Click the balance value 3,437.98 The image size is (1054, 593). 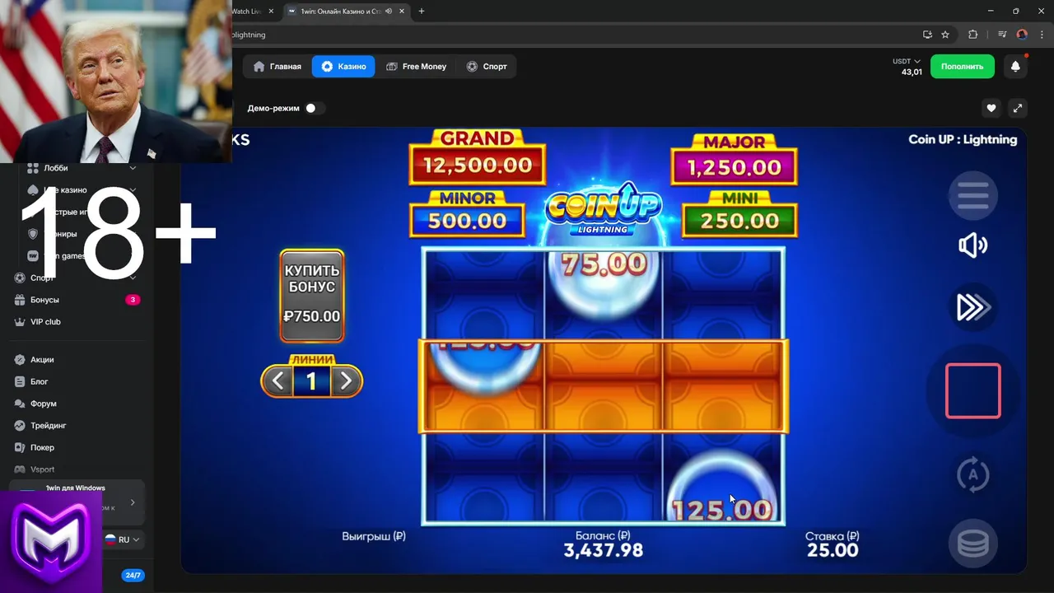(603, 550)
